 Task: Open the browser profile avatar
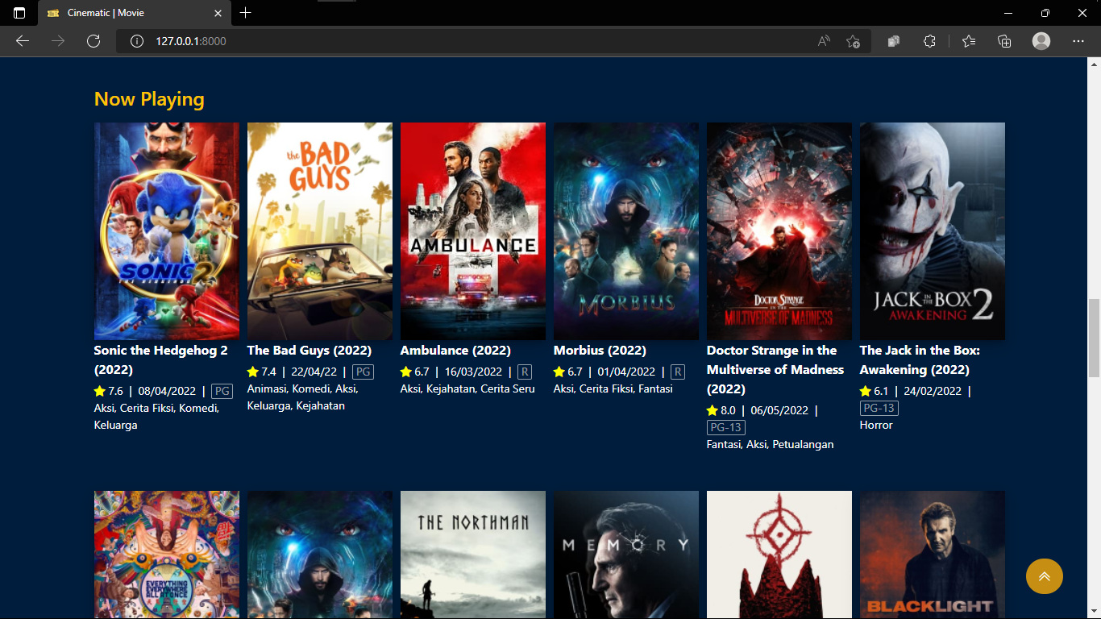point(1041,41)
